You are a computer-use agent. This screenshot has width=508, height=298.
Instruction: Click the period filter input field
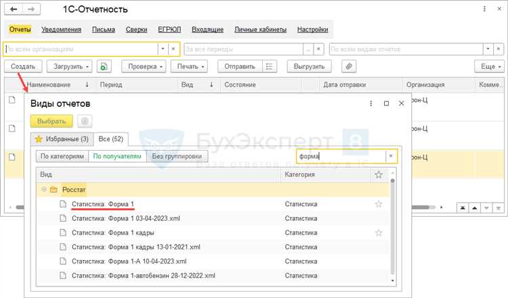(x=243, y=49)
